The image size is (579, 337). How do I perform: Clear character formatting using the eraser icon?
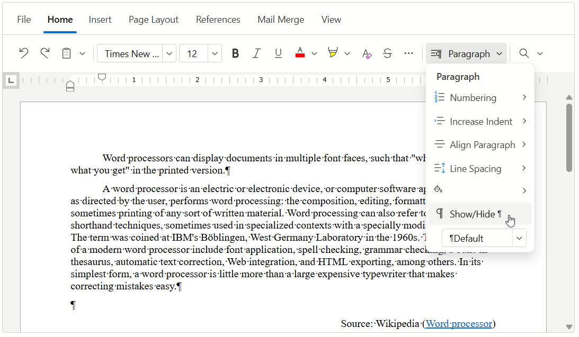click(x=367, y=53)
